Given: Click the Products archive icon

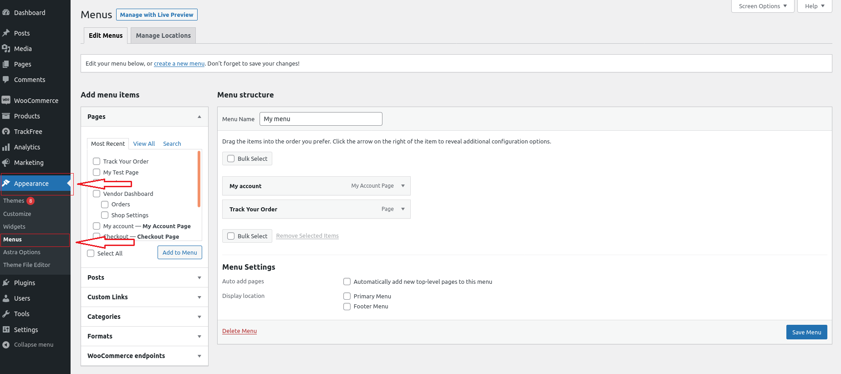Looking at the screenshot, I should [x=6, y=116].
